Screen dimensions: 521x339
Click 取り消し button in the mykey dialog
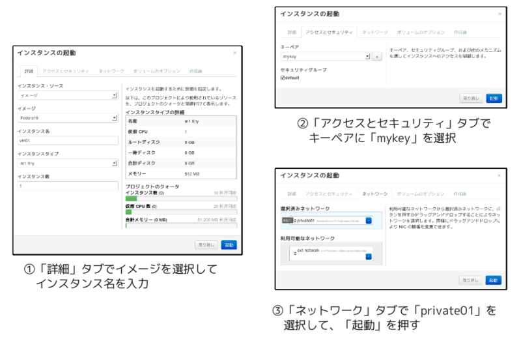pos(471,98)
